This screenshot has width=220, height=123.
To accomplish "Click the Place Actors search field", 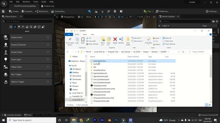I will pyautogui.click(x=27, y=21).
